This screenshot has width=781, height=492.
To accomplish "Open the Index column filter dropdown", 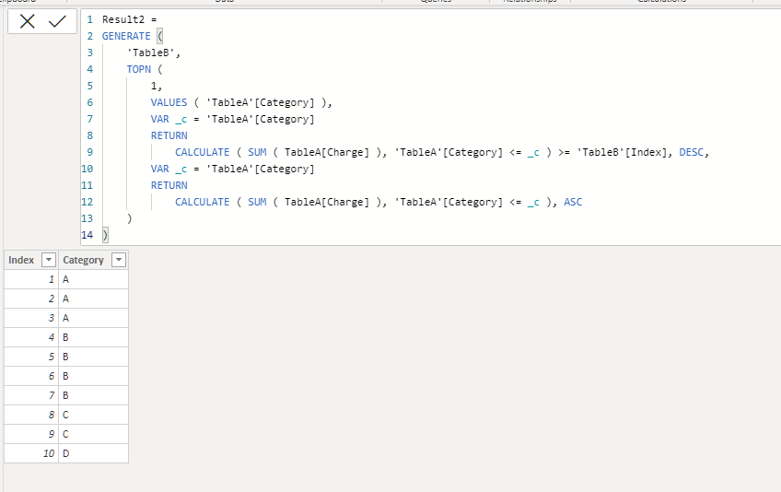I will pos(48,260).
